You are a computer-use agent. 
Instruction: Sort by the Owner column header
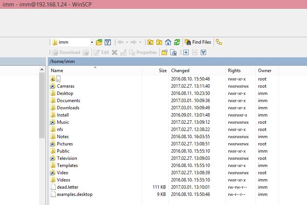(x=267, y=71)
